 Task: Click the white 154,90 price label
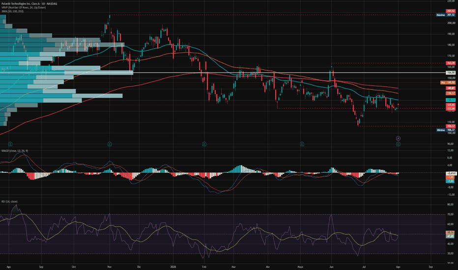[451, 73]
